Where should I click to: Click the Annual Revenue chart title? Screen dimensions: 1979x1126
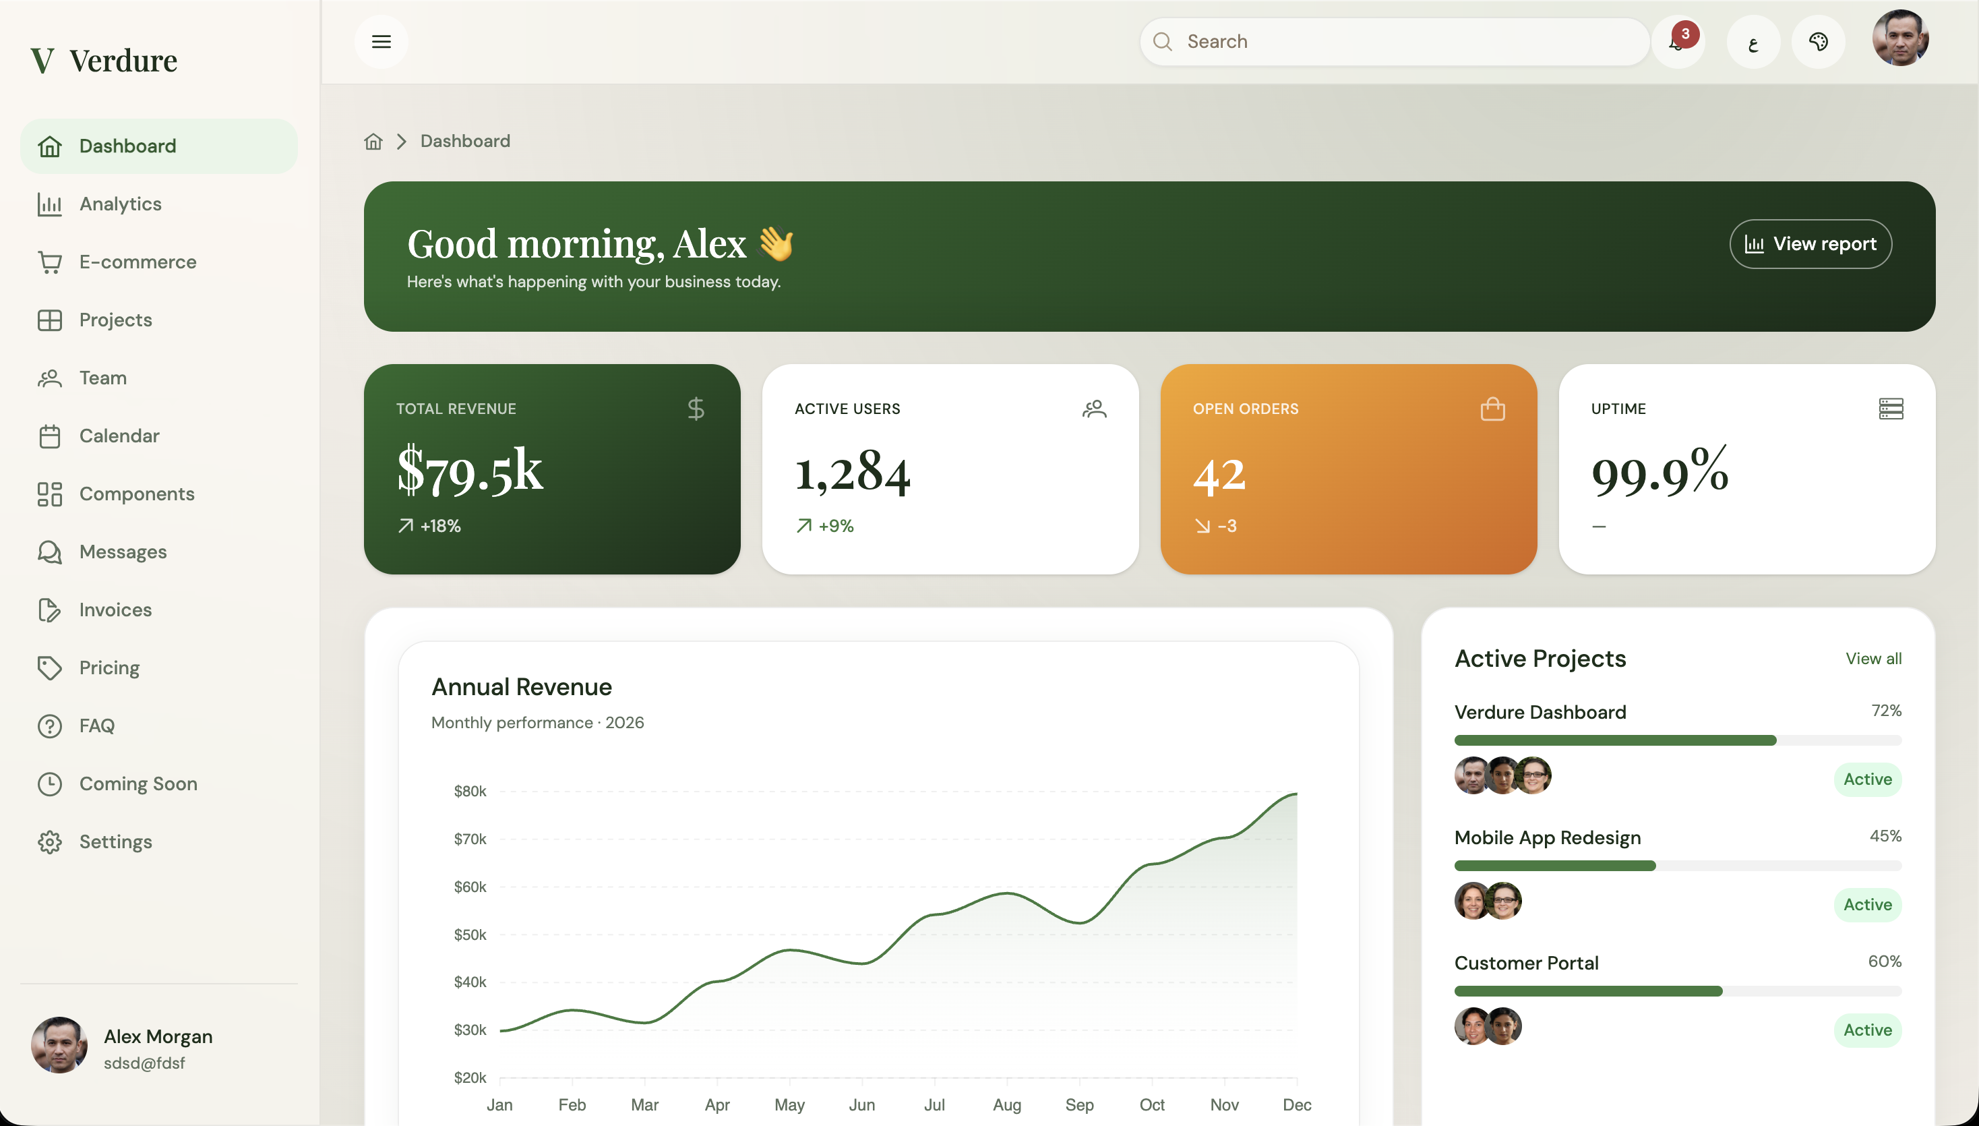pyautogui.click(x=522, y=687)
